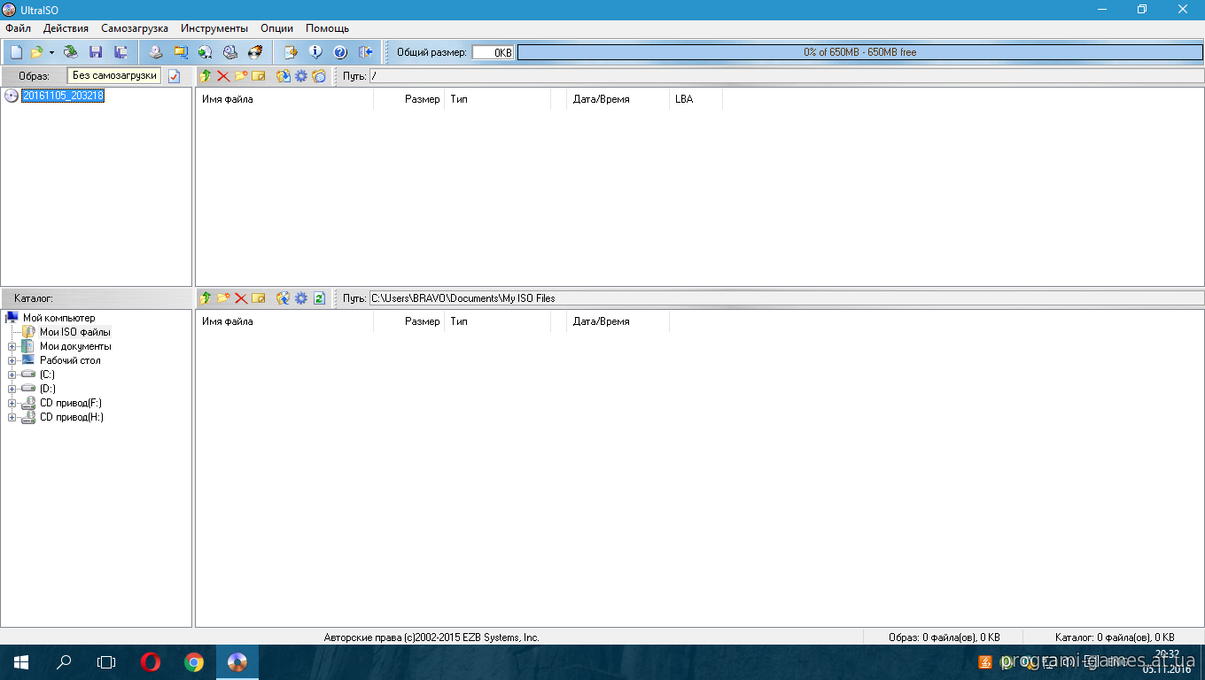
Task: Expand the (C:) drive node
Action: tap(12, 375)
